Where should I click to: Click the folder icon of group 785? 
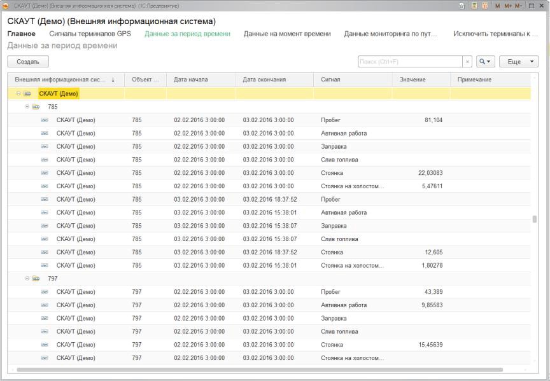(x=36, y=107)
